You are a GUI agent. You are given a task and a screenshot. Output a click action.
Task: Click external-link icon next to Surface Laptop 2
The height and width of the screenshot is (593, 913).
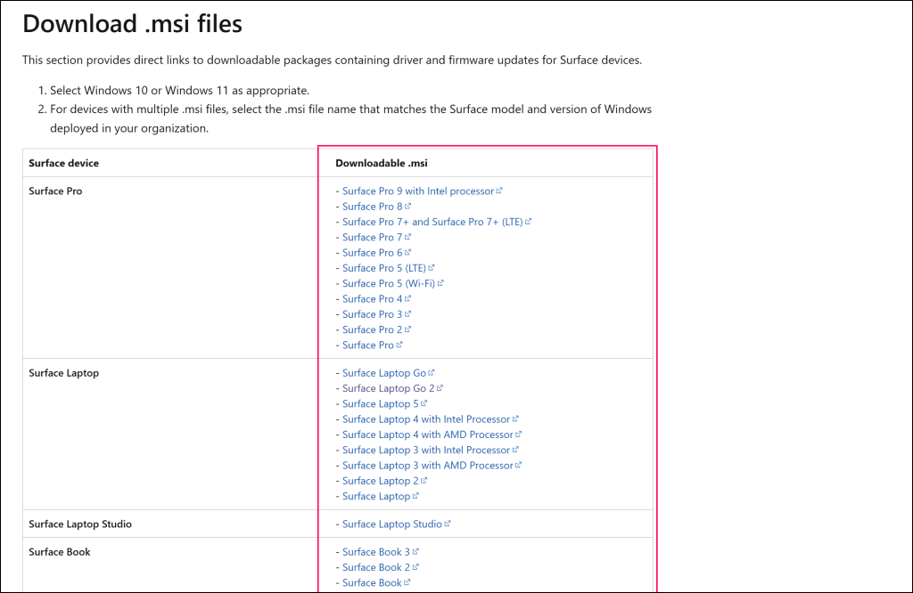tap(424, 481)
